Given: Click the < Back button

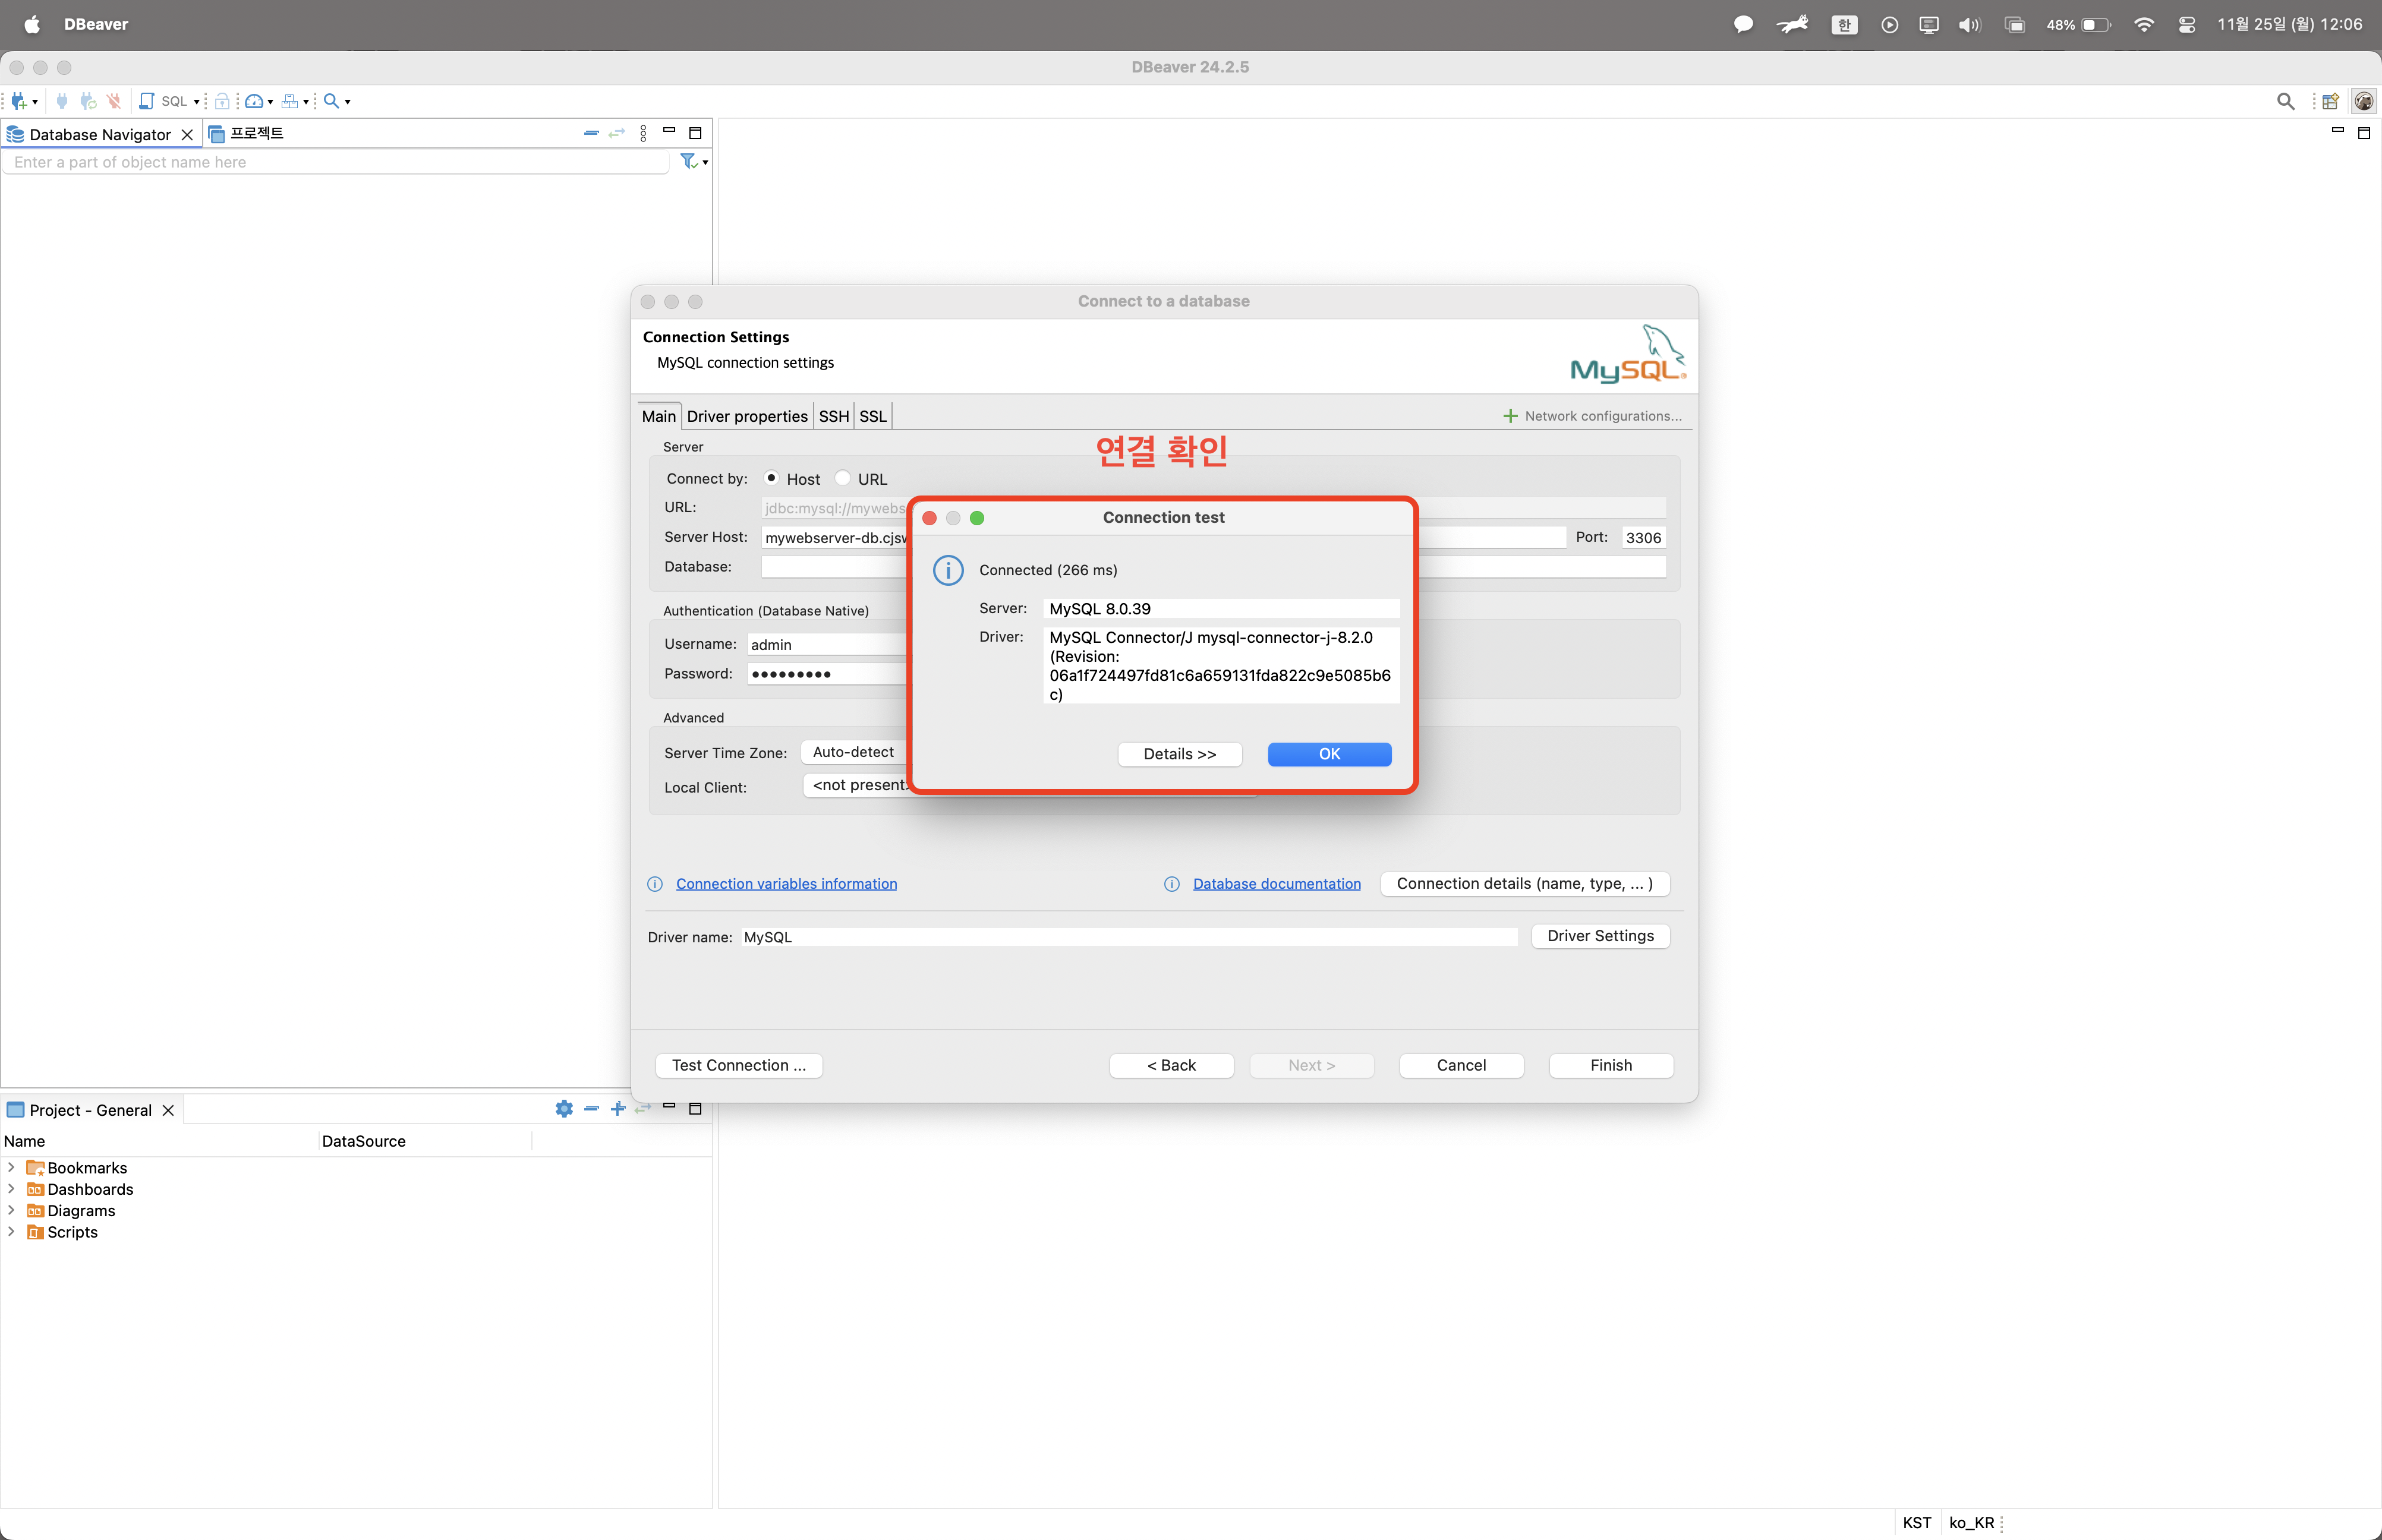Looking at the screenshot, I should point(1171,1065).
